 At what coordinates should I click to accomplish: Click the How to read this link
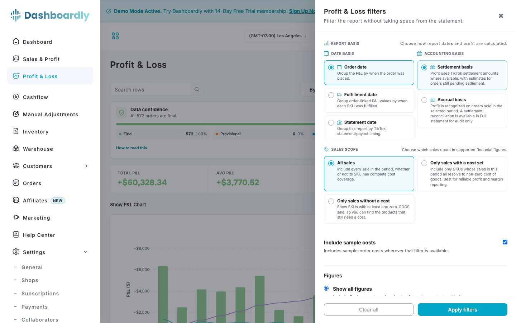click(x=132, y=148)
